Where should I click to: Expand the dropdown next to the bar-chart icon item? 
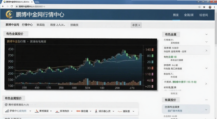pos(30,111)
